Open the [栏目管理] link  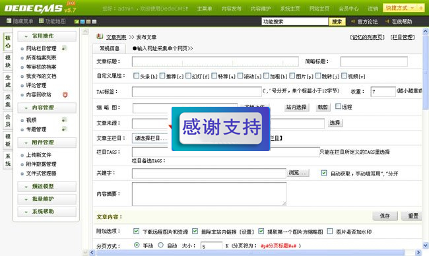(x=403, y=37)
